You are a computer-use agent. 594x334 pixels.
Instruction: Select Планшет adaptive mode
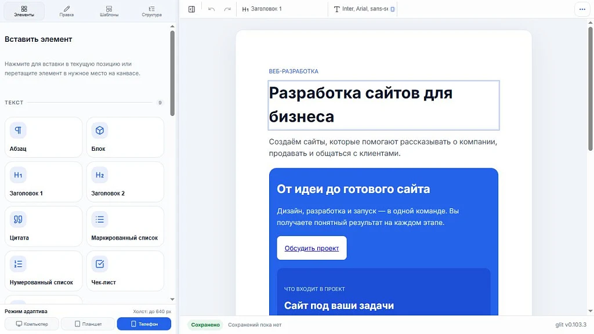pyautogui.click(x=88, y=324)
